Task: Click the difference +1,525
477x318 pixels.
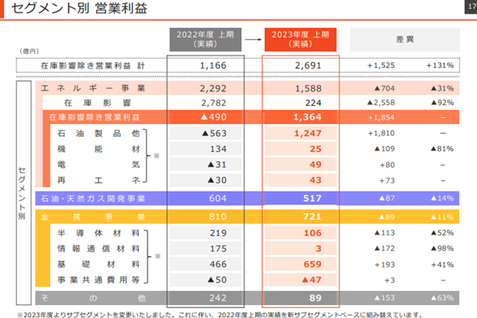Action: point(381,66)
